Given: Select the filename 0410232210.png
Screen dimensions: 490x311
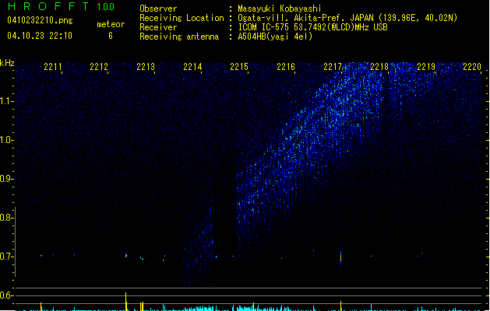Looking at the screenshot, I should coord(40,20).
